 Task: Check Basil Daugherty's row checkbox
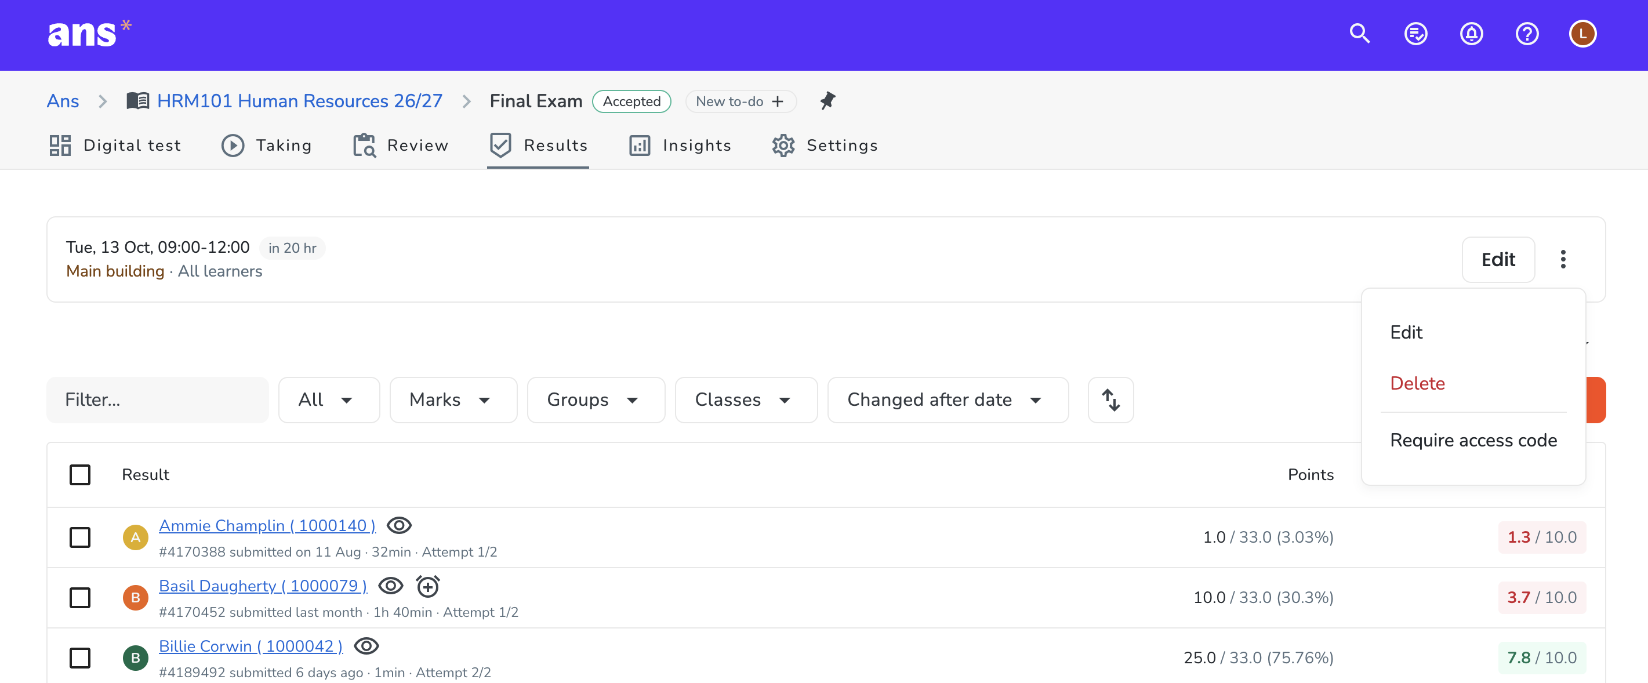(80, 597)
